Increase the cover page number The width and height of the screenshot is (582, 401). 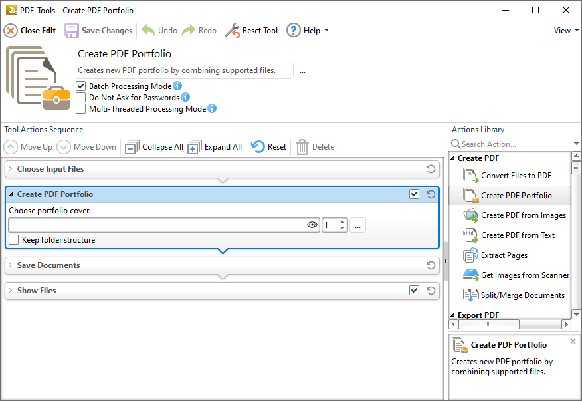pos(342,222)
